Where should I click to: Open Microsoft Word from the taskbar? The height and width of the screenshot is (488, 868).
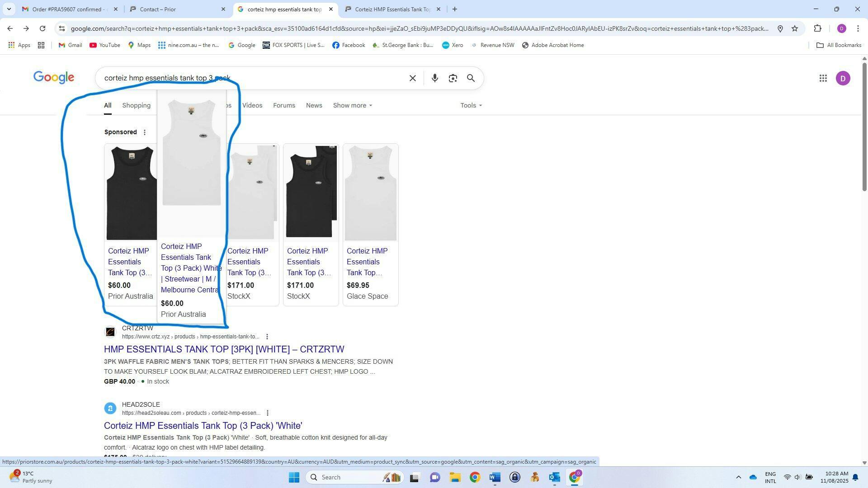tap(495, 477)
